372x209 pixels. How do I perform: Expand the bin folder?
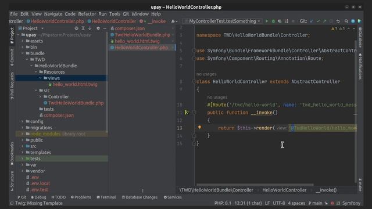tap(23, 47)
